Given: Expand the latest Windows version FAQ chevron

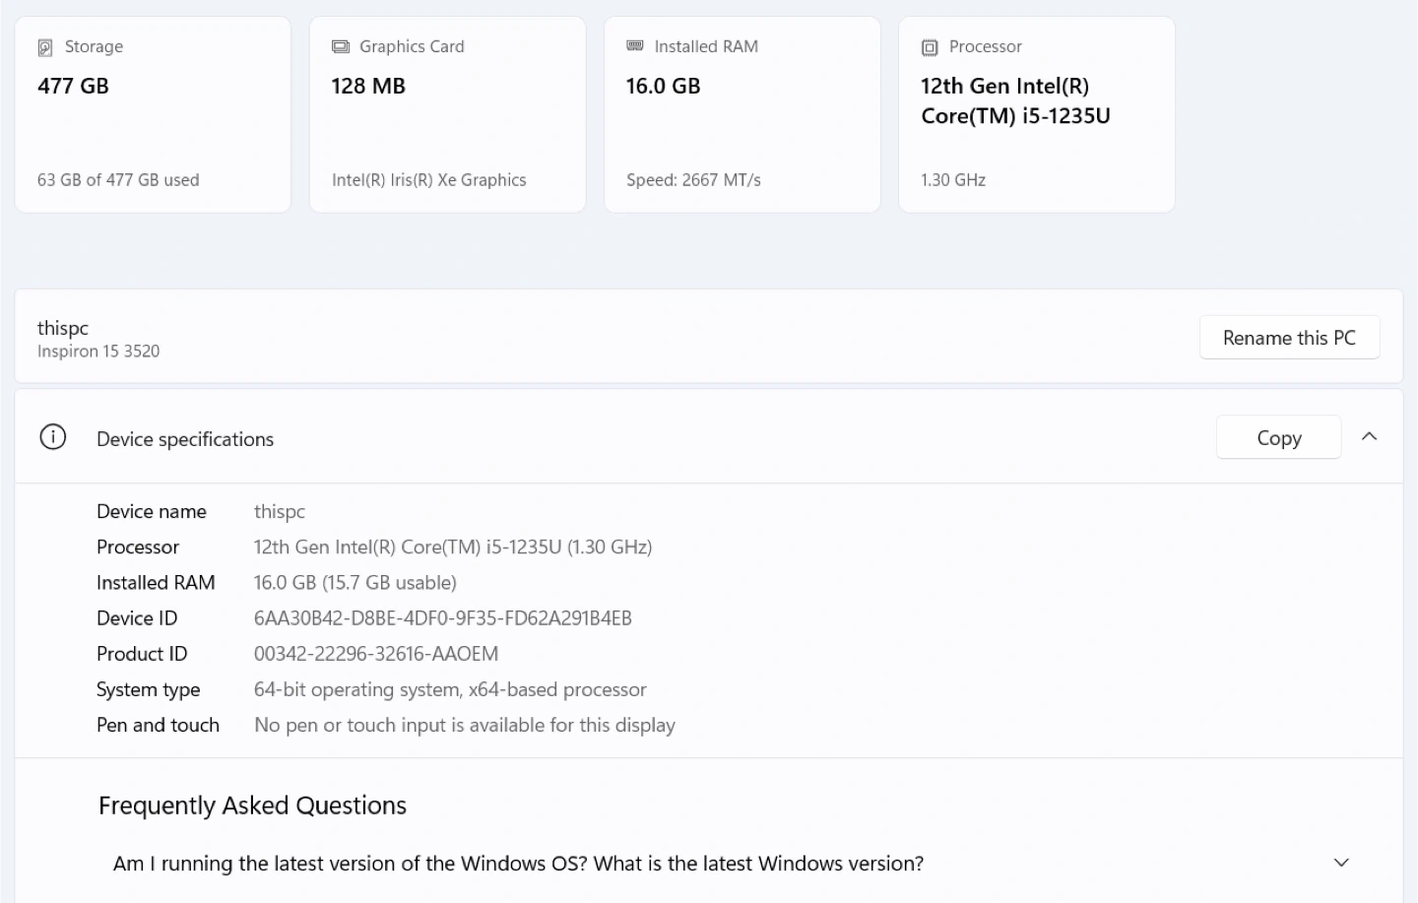Looking at the screenshot, I should (x=1340, y=863).
